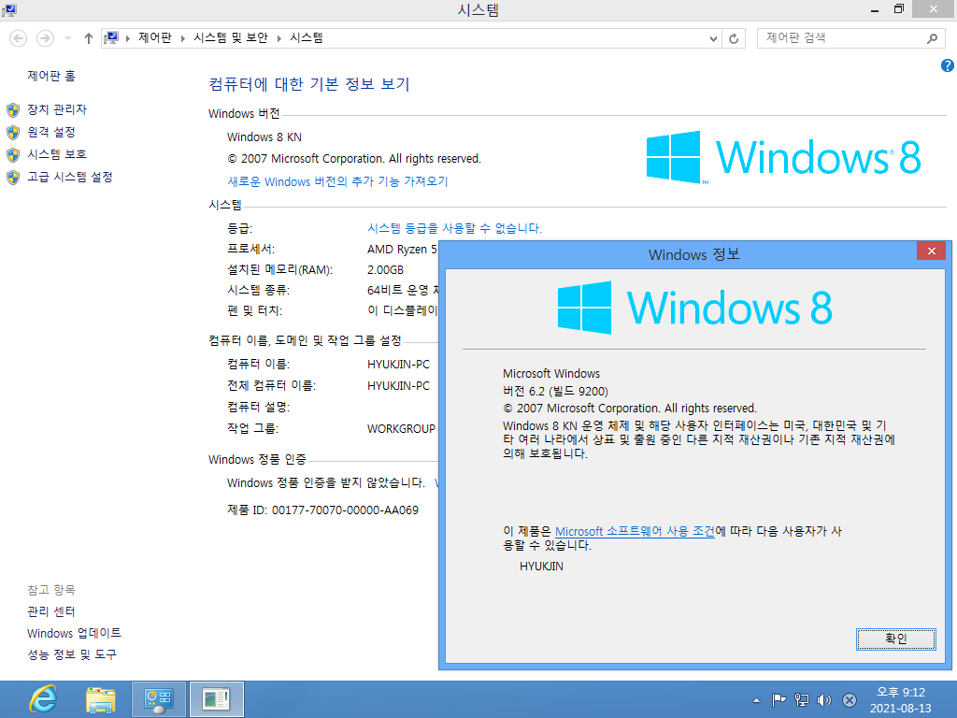The image size is (957, 718).
Task: Open Device Manager (장치 관리자) link
Action: (57, 109)
